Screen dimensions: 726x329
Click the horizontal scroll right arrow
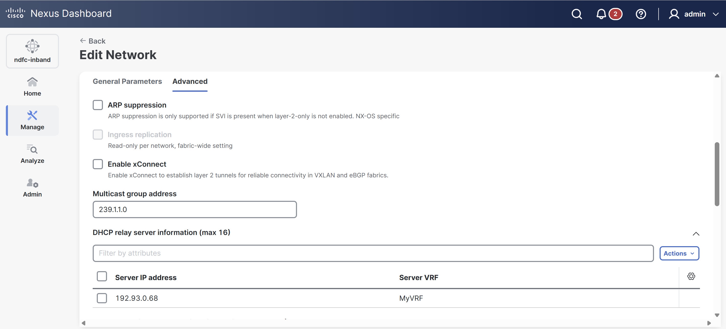point(709,323)
